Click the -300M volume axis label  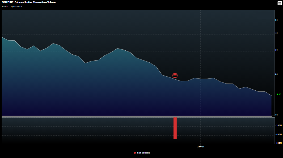(278, 143)
